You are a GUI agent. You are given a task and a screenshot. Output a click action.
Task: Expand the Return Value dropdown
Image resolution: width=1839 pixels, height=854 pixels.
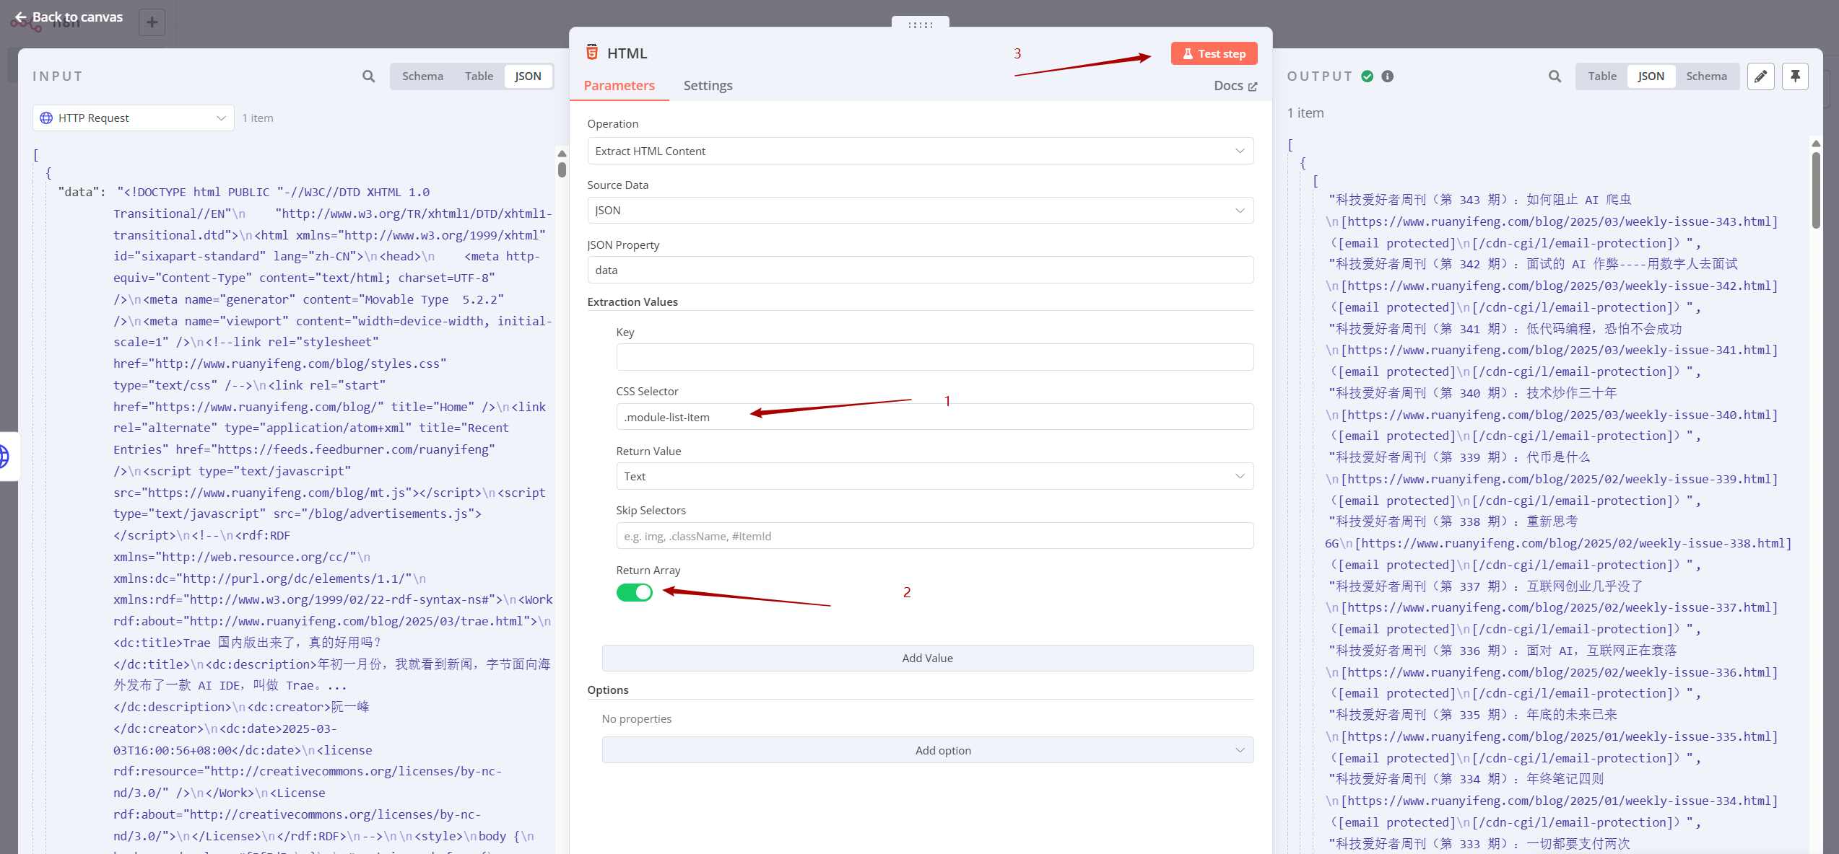tap(934, 476)
